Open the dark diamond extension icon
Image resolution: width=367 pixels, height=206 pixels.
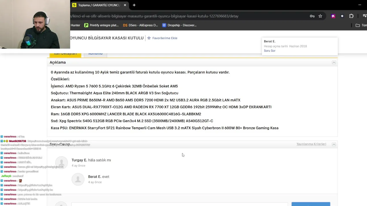342,16
